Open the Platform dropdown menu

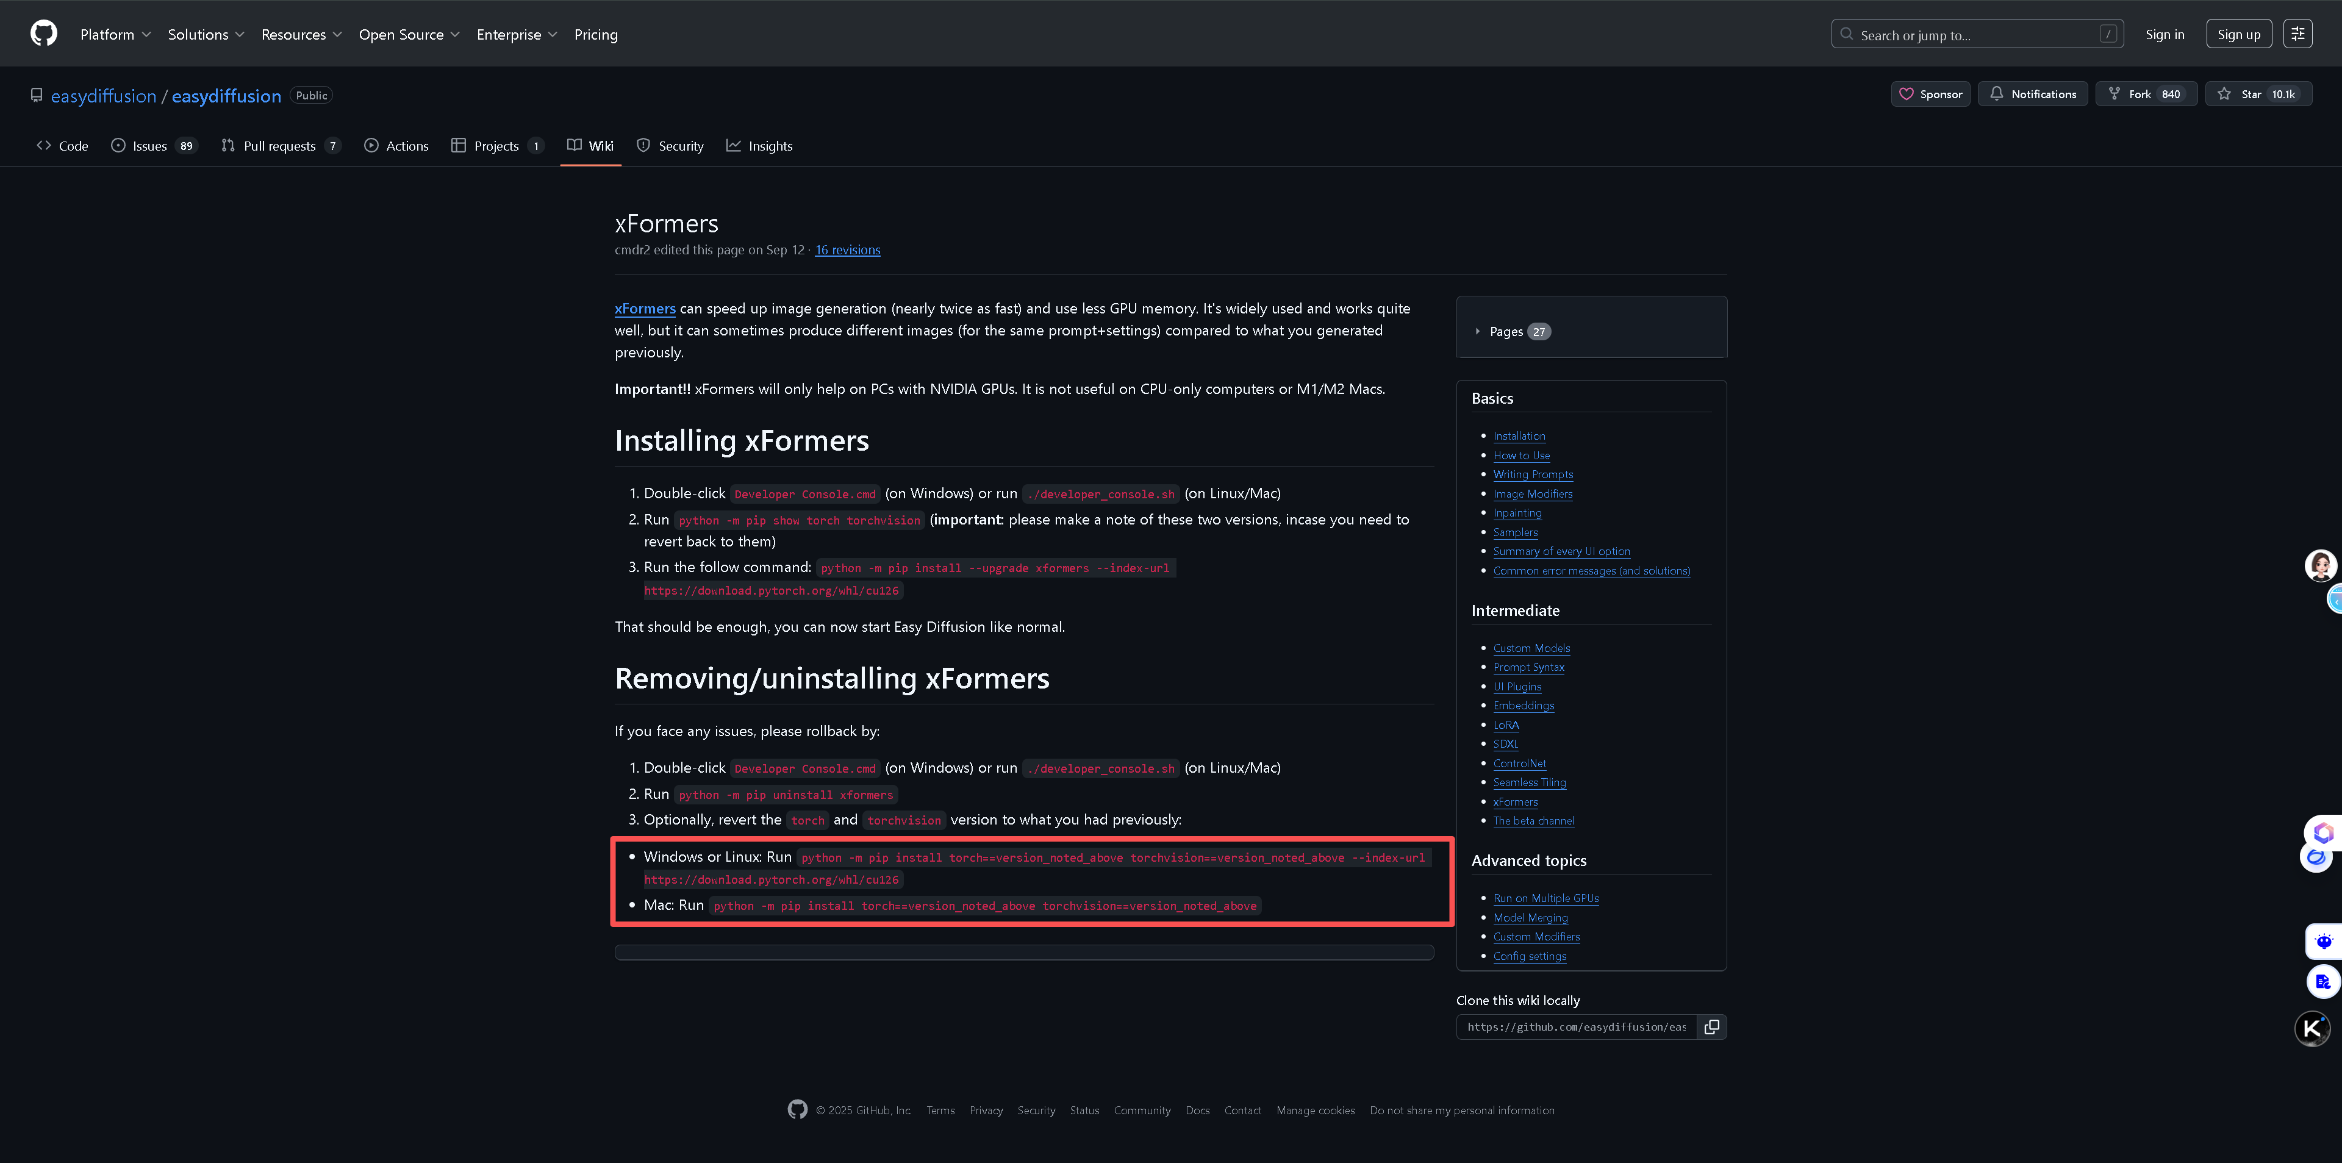point(115,35)
